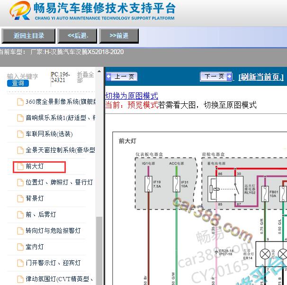The height and width of the screenshot is (285, 287).
Task: Click document icon beside 门开警示灯
Action: [x=20, y=263]
